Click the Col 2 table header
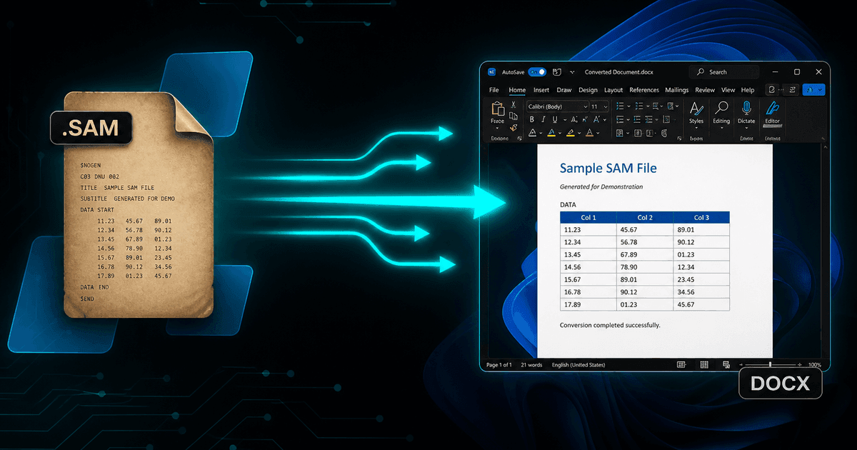This screenshot has height=450, width=857. pyautogui.click(x=645, y=217)
